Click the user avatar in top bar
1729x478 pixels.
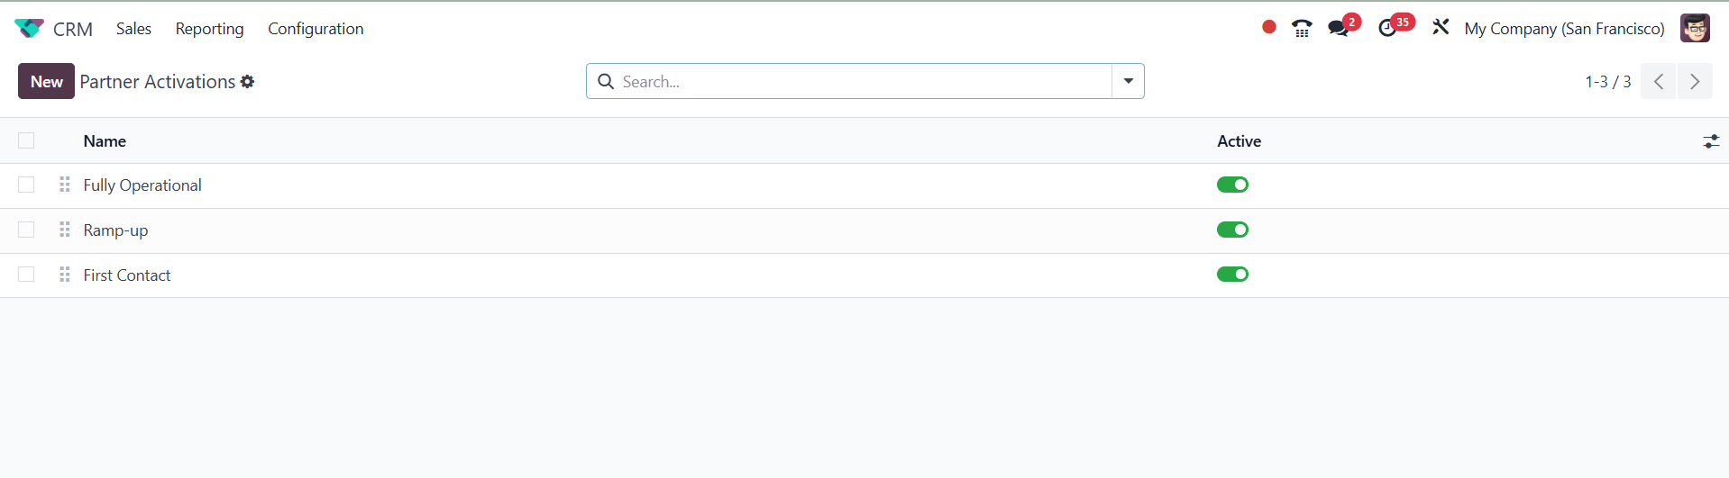[x=1695, y=29]
